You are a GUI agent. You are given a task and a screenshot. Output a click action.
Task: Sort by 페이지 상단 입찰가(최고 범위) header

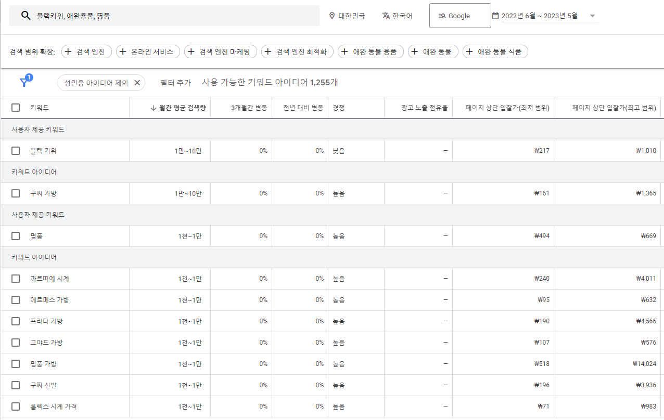614,108
